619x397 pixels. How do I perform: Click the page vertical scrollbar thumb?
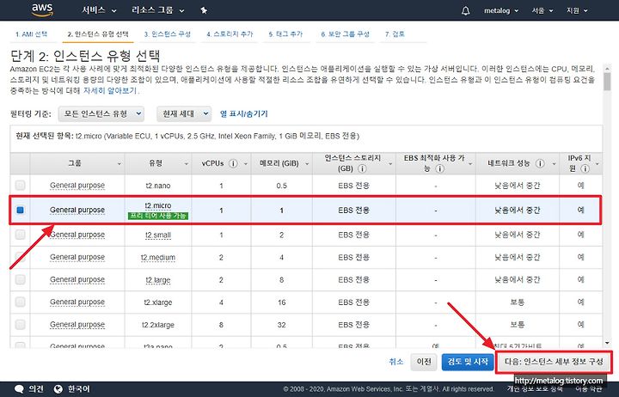tap(607, 82)
